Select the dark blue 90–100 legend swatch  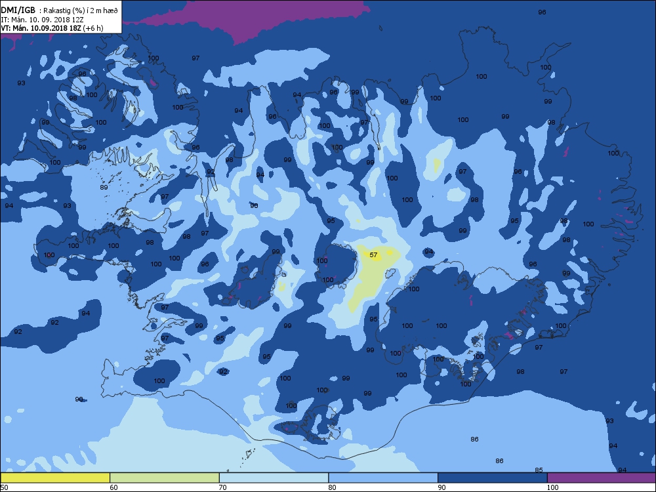click(493, 478)
